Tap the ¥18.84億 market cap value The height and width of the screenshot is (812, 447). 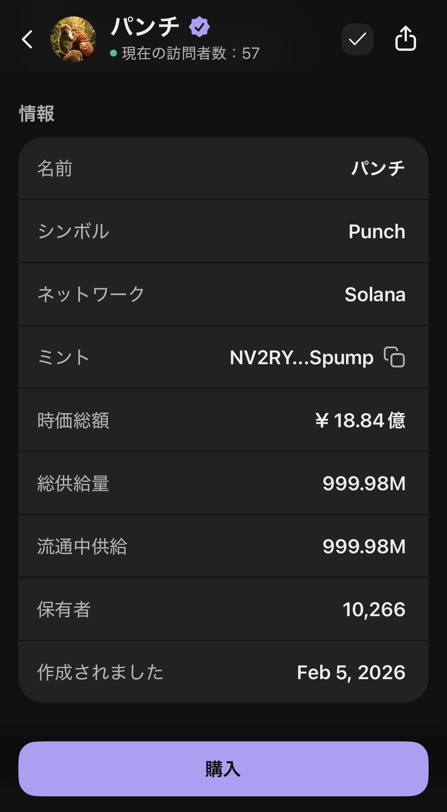[360, 420]
